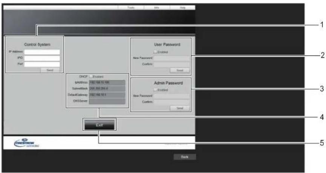Click the User Password Confirm field
Image resolution: width=326 pixels, height=173 pixels.
(x=171, y=64)
